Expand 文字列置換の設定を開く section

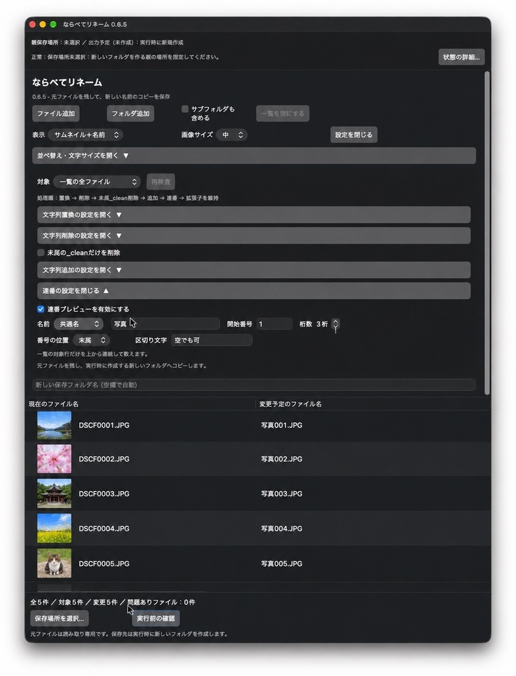tap(254, 215)
